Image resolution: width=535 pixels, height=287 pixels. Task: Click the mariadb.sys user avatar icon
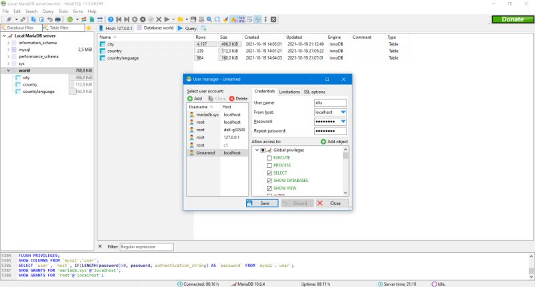(192, 114)
